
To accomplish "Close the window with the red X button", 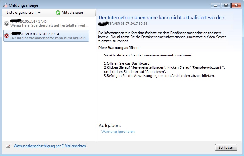I will point(236,5).
